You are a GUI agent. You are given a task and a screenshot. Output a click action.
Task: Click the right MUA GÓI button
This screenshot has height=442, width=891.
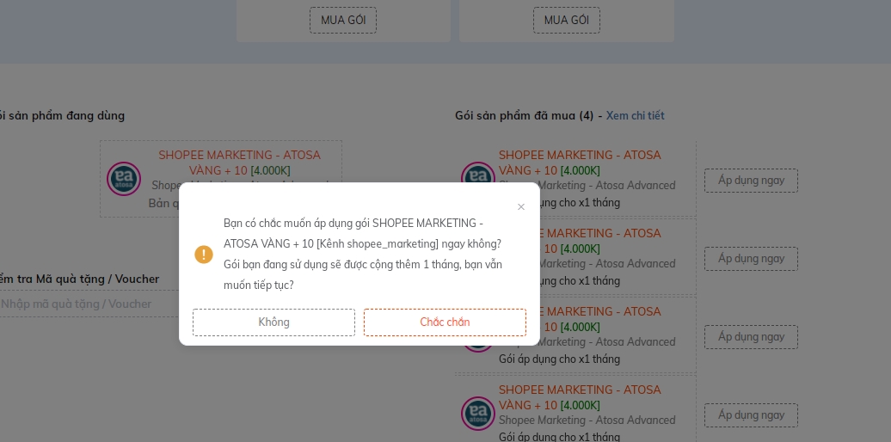tap(566, 20)
